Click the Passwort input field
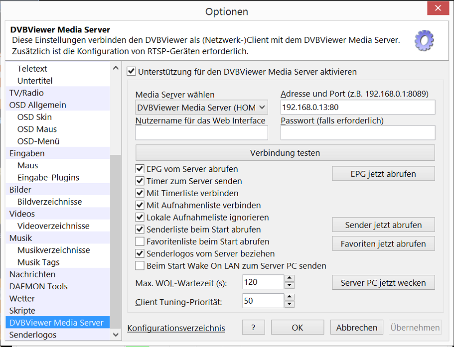The width and height of the screenshot is (454, 347). click(357, 133)
